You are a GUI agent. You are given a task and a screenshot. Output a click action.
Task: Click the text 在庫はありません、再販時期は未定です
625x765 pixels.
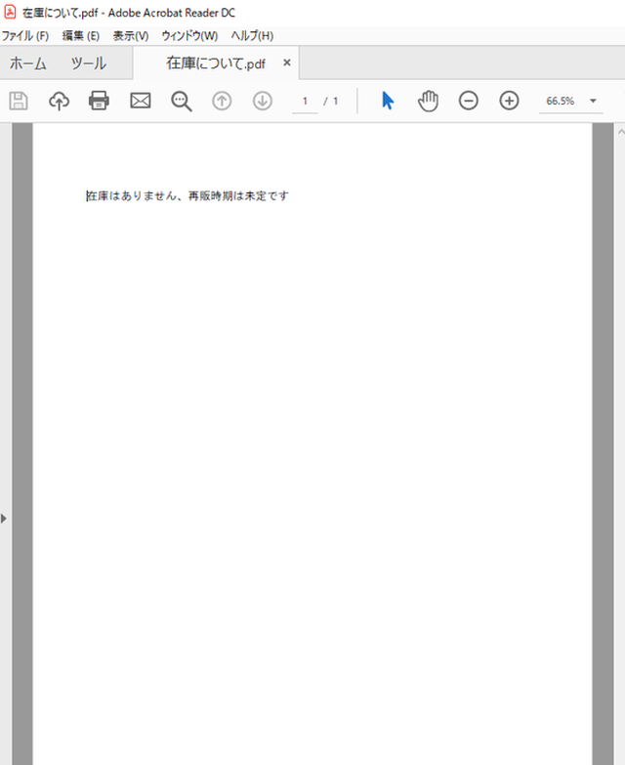[x=187, y=195]
